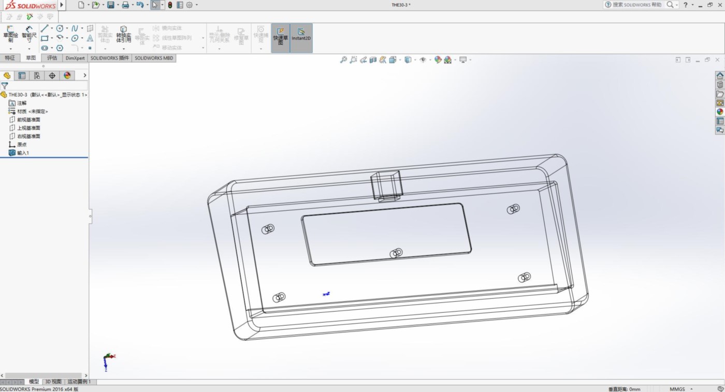Select the Ellipse sketch tool
Image resolution: width=725 pixels, height=392 pixels.
[x=75, y=38]
